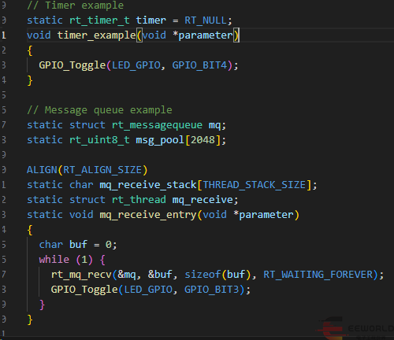Select the RT_WAITING_FOREVER argument
394x340 pixels.
tap(318, 275)
